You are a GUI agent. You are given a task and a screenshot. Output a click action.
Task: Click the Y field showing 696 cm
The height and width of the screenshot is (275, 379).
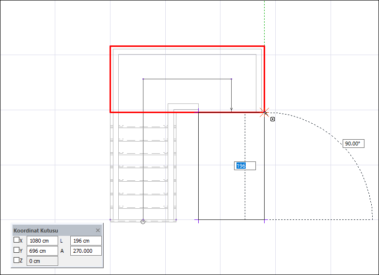click(x=42, y=251)
